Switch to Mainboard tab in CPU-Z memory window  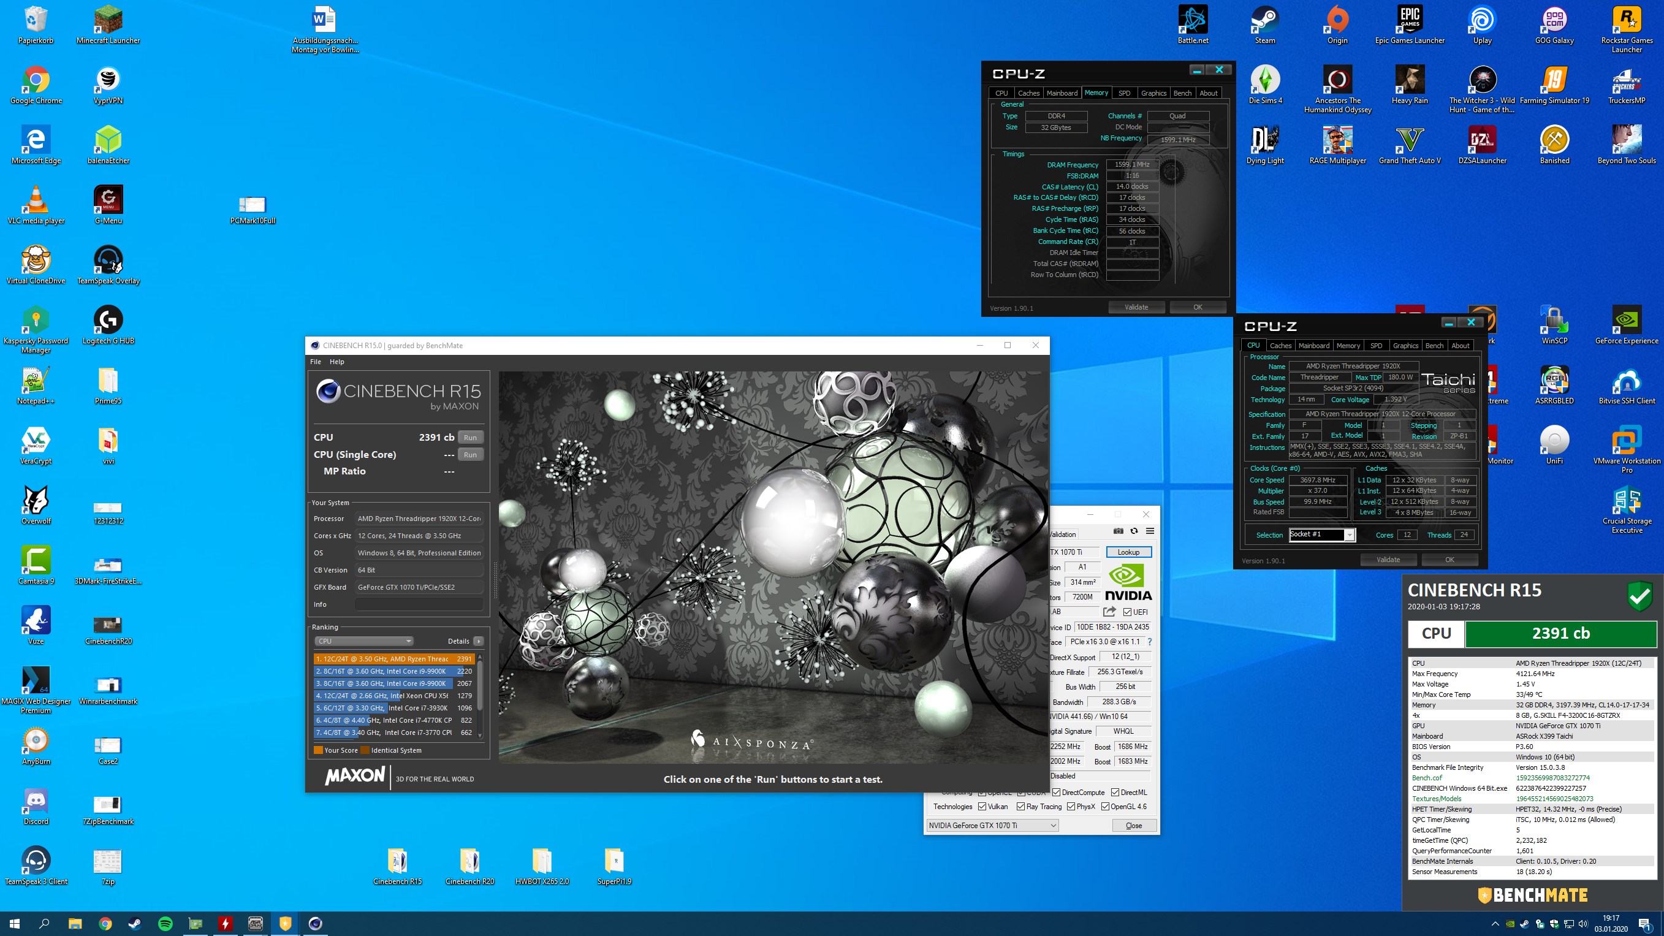click(x=1062, y=93)
